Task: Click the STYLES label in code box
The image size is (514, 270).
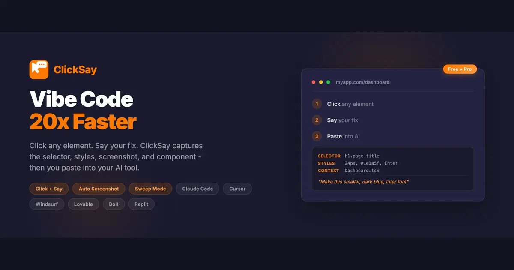Action: tap(326, 163)
